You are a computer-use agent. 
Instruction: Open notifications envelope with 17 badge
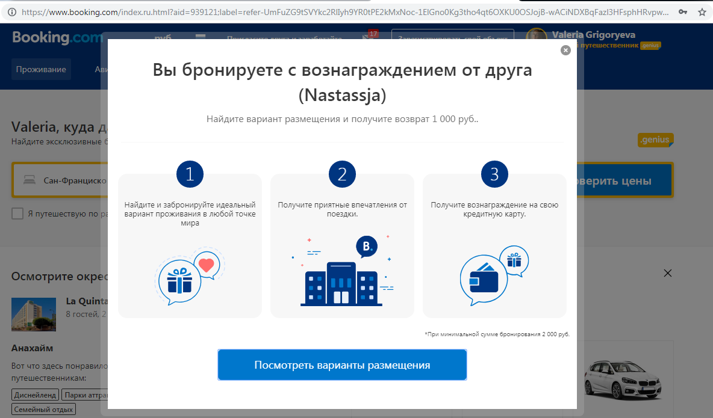pyautogui.click(x=370, y=36)
